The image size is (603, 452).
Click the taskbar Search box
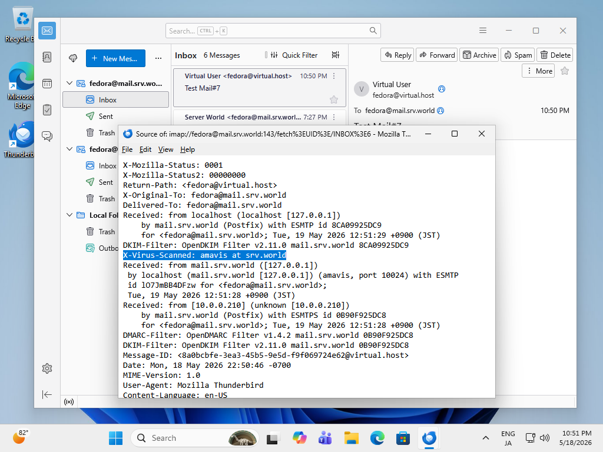(194, 438)
